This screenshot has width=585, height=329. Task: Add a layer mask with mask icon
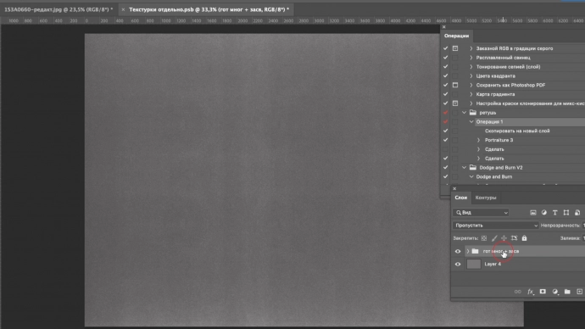point(543,292)
